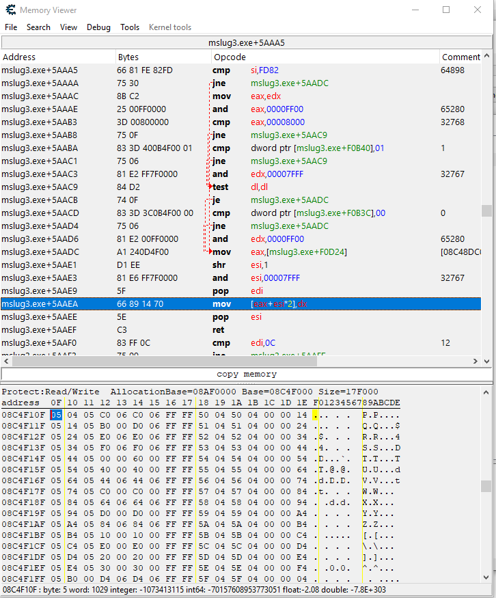Open the View menu
Screen dimensions: 496x598
(68, 27)
